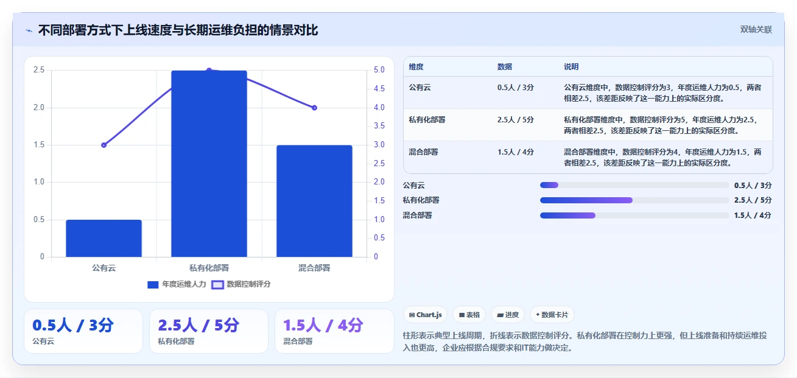Click the lightning icon beside the header title
The width and height of the screenshot is (797, 378).
(29, 30)
